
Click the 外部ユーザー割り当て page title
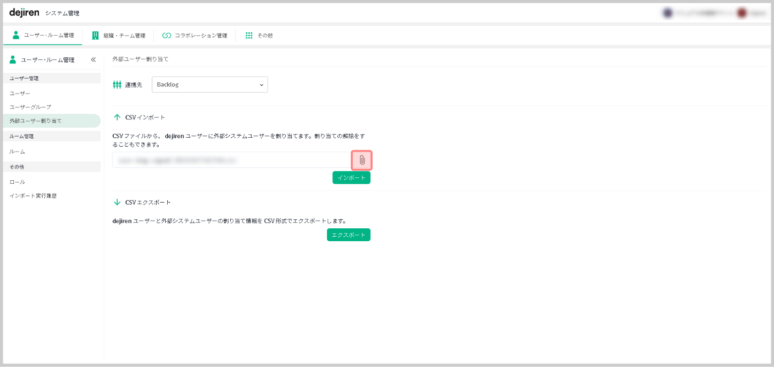[140, 59]
